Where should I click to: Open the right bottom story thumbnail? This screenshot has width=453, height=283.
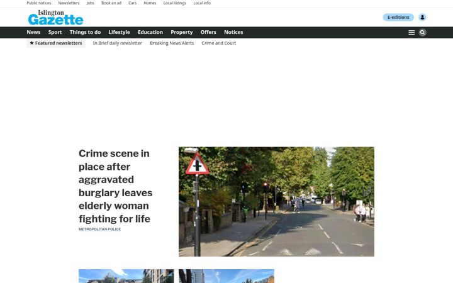click(x=226, y=276)
